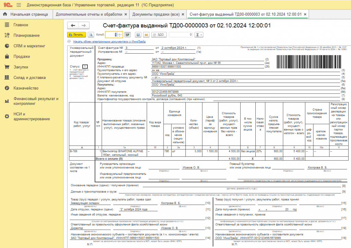The width and height of the screenshot is (351, 248).
Task: Click the home icon on Начальная страница
Action: click(5, 14)
